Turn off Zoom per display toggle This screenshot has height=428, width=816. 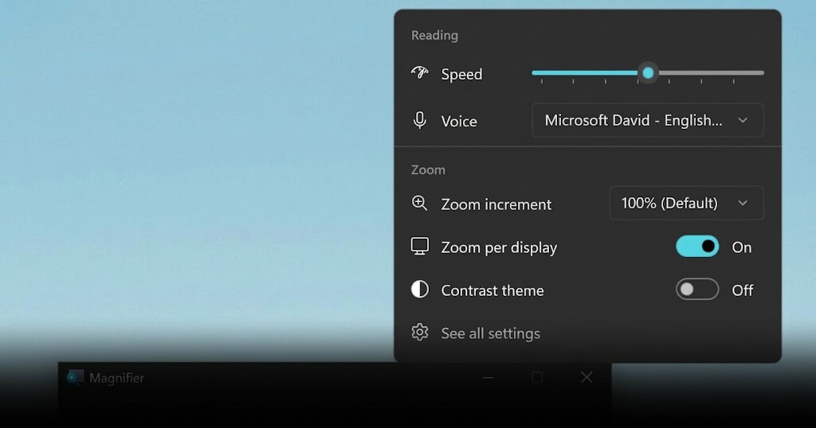(697, 247)
